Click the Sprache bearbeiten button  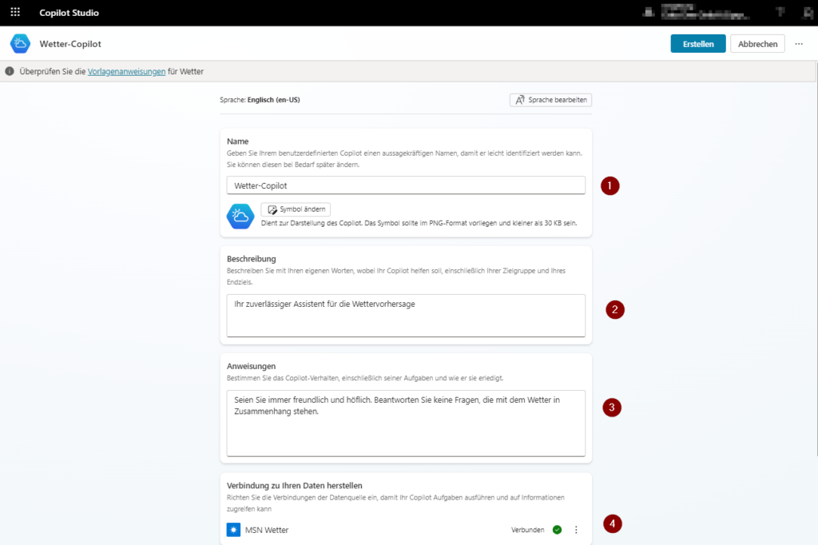[550, 99]
